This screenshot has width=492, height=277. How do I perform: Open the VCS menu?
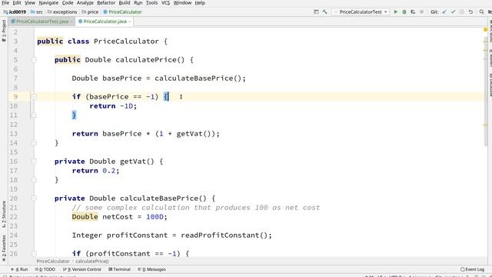[165, 3]
